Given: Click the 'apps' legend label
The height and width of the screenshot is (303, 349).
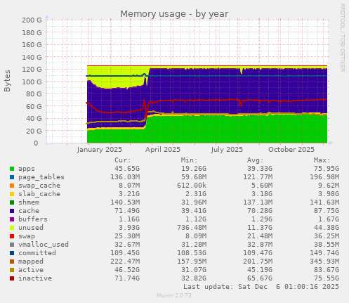Looking at the screenshot, I should click(x=27, y=169).
